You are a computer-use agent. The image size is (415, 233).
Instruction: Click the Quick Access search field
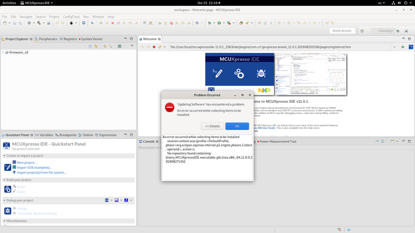[x=342, y=31]
